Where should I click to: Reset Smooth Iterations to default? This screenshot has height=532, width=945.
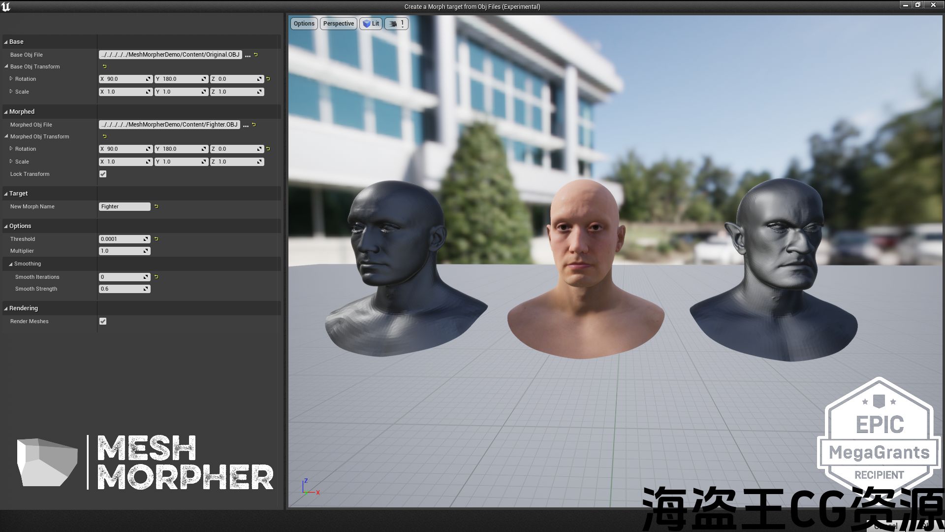point(156,277)
